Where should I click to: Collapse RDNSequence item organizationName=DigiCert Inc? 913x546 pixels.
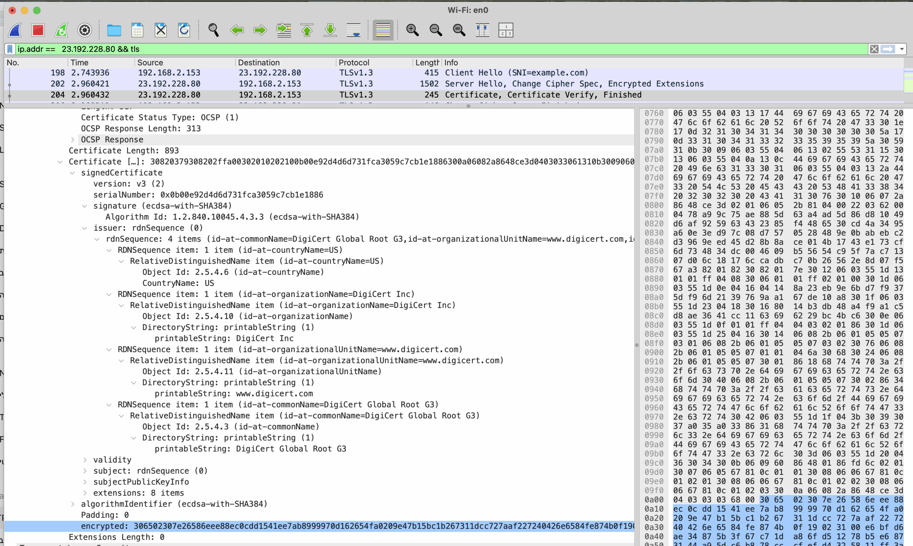coord(109,294)
